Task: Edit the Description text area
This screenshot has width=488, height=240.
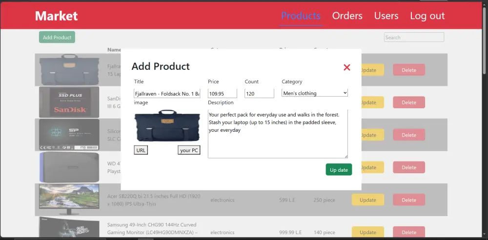Action: [x=278, y=134]
